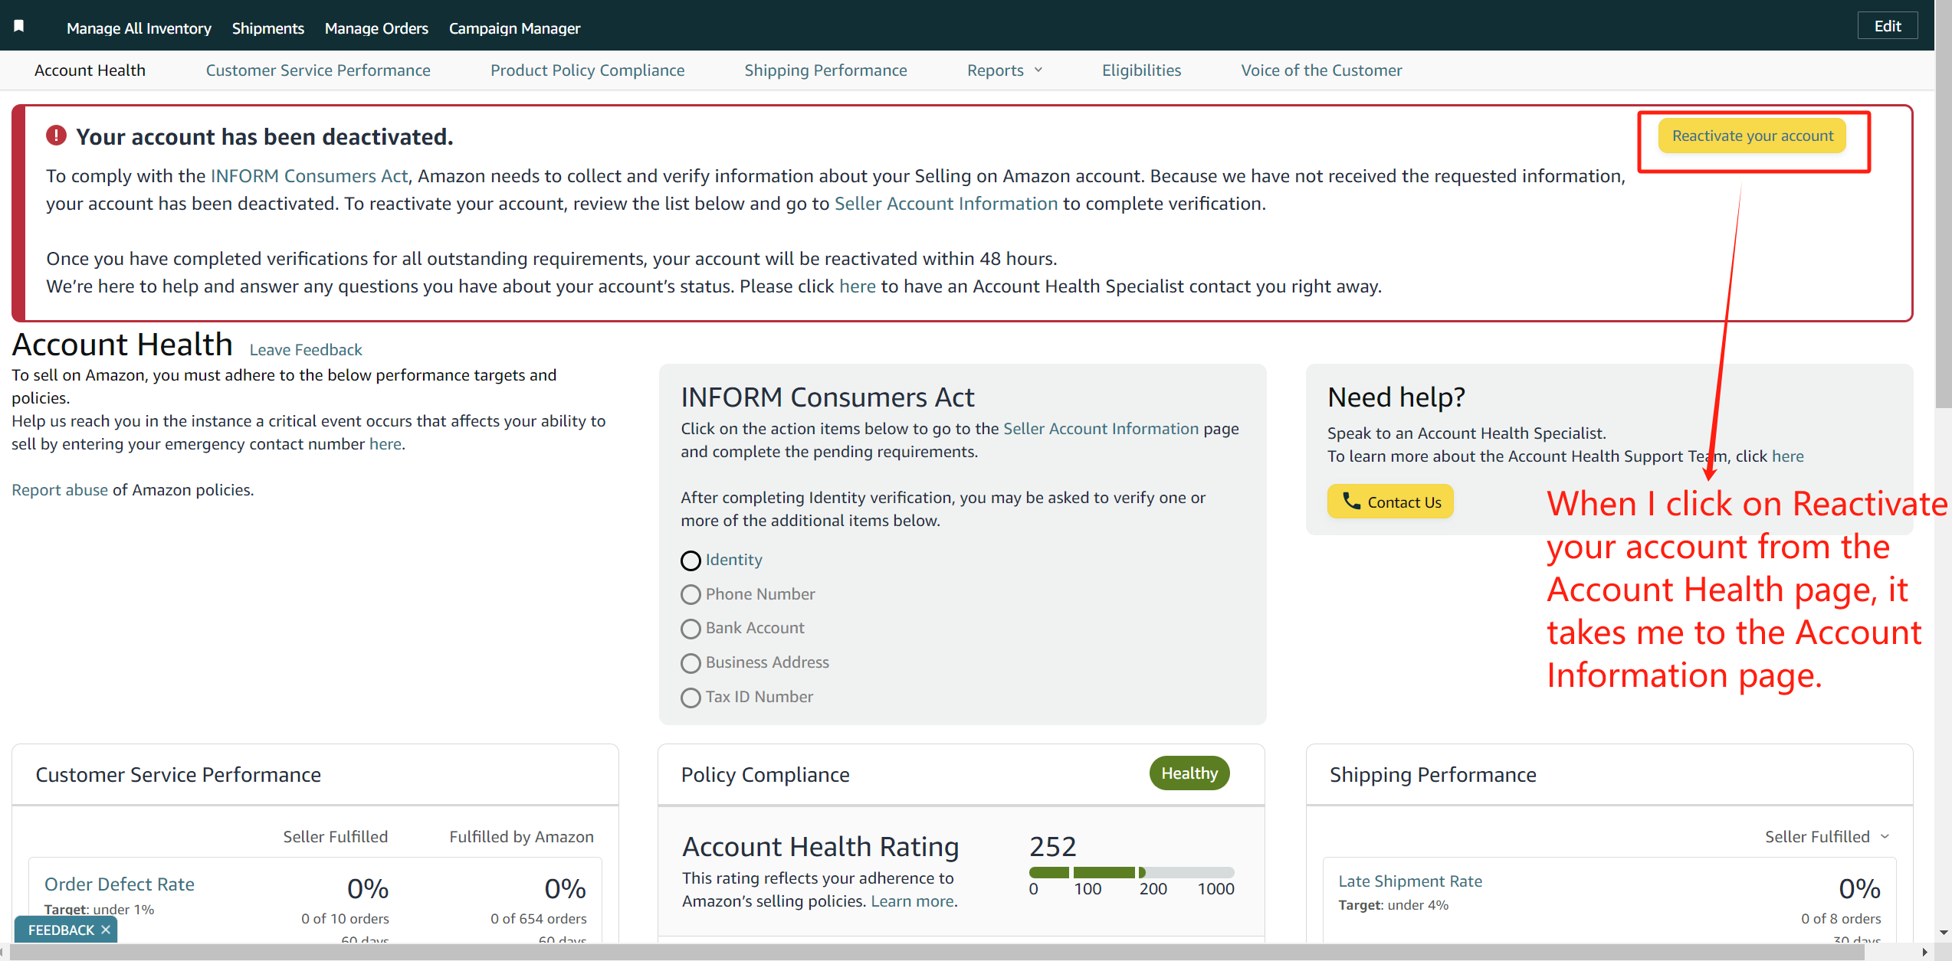Viewport: 1952px width, 961px height.
Task: Open the INFORM Consumers Act link in alert
Action: tap(309, 176)
